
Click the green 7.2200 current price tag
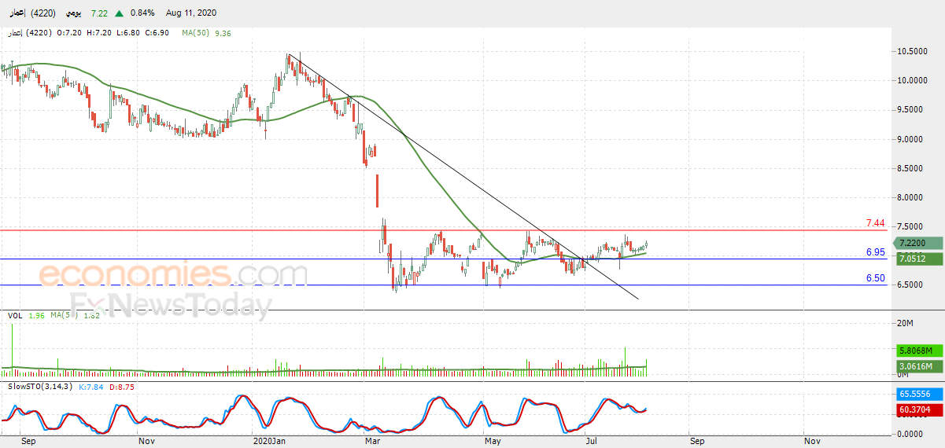point(917,244)
